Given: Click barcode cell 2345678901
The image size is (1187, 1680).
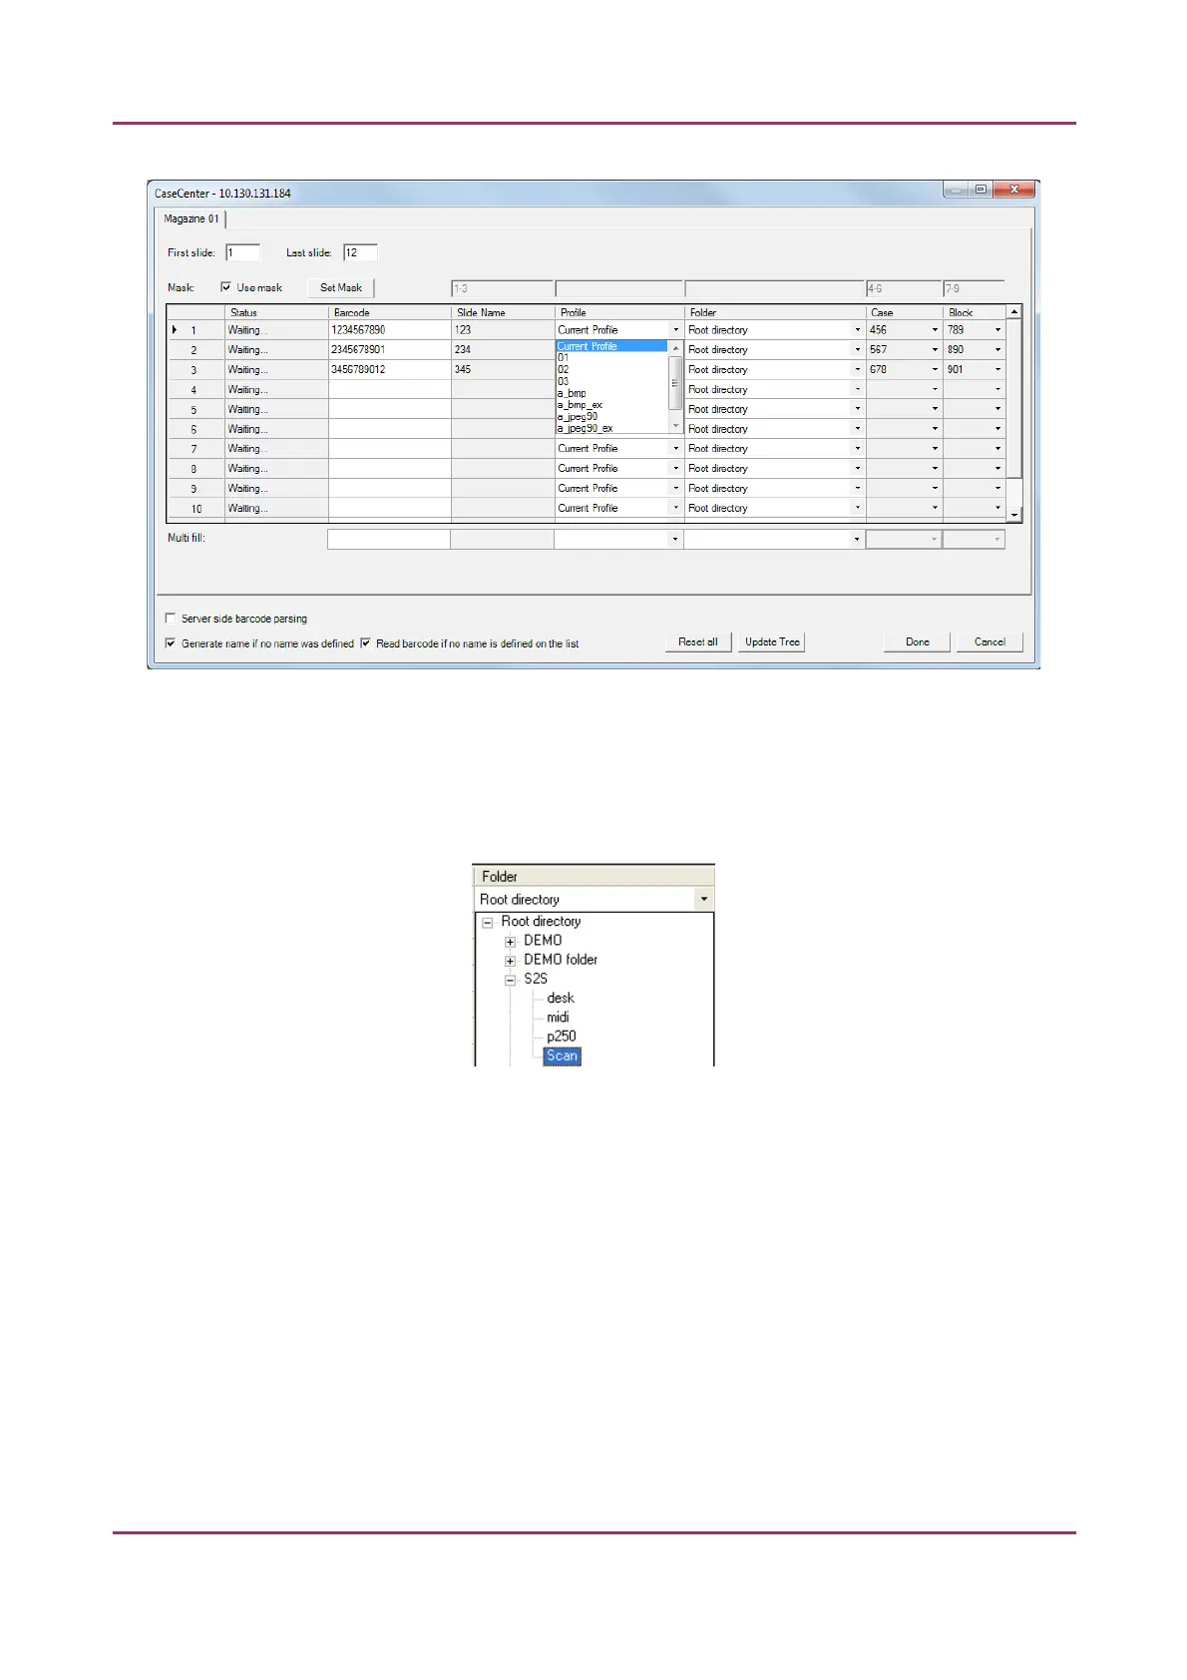Looking at the screenshot, I should [x=389, y=350].
